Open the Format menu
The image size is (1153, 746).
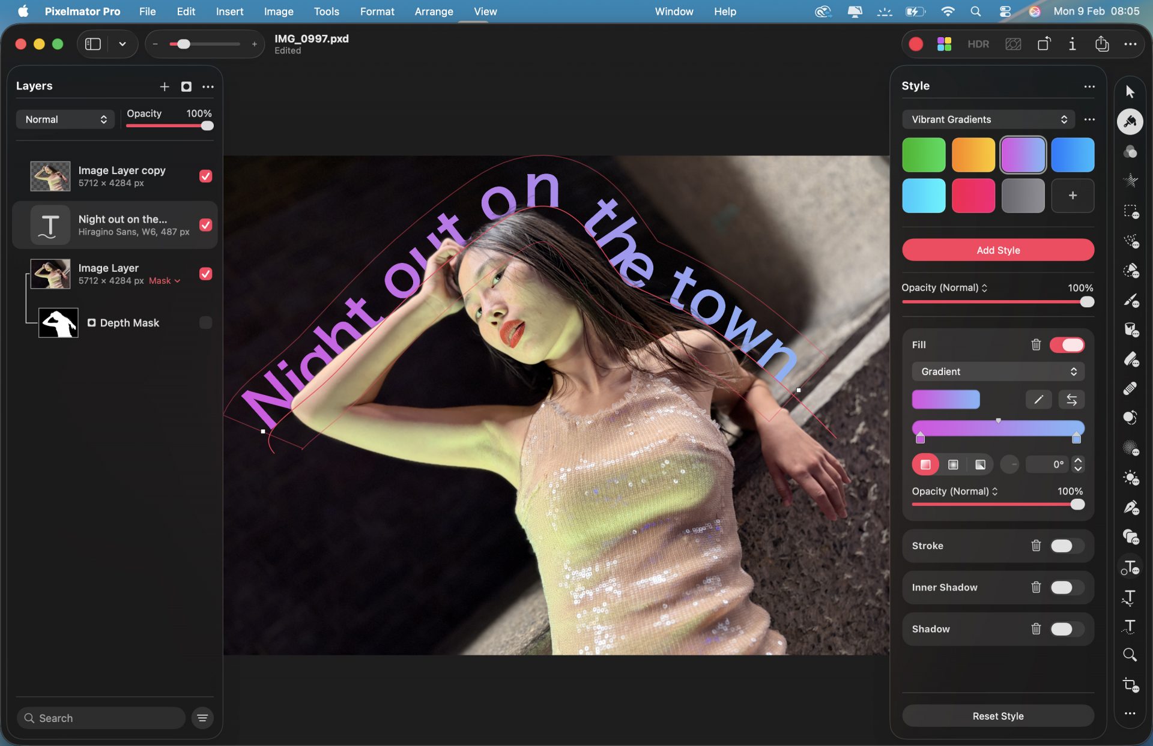[x=377, y=11]
